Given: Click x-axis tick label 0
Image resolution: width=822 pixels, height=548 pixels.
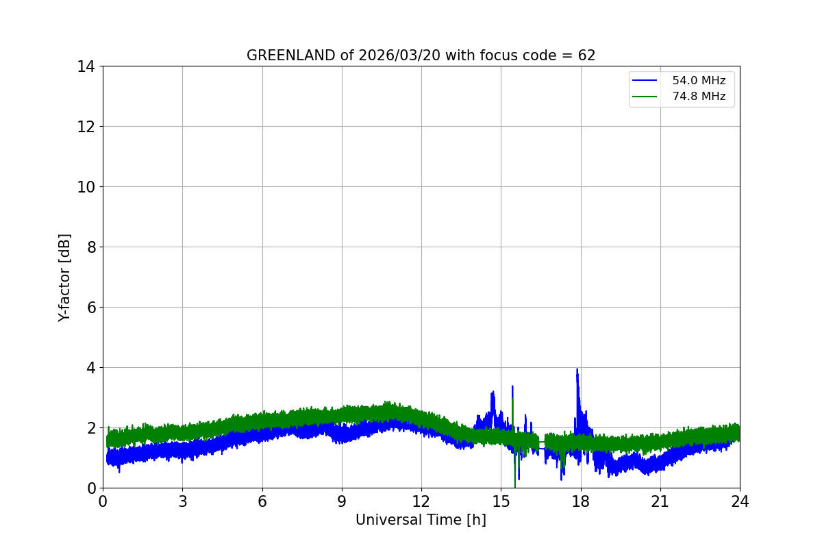Looking at the screenshot, I should tap(103, 501).
